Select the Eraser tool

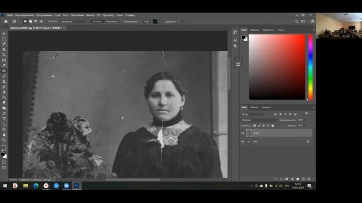(x=4, y=92)
